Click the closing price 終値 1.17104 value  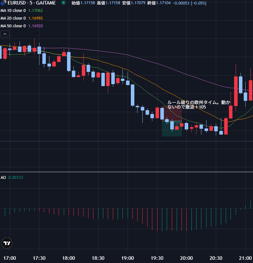point(163,3)
